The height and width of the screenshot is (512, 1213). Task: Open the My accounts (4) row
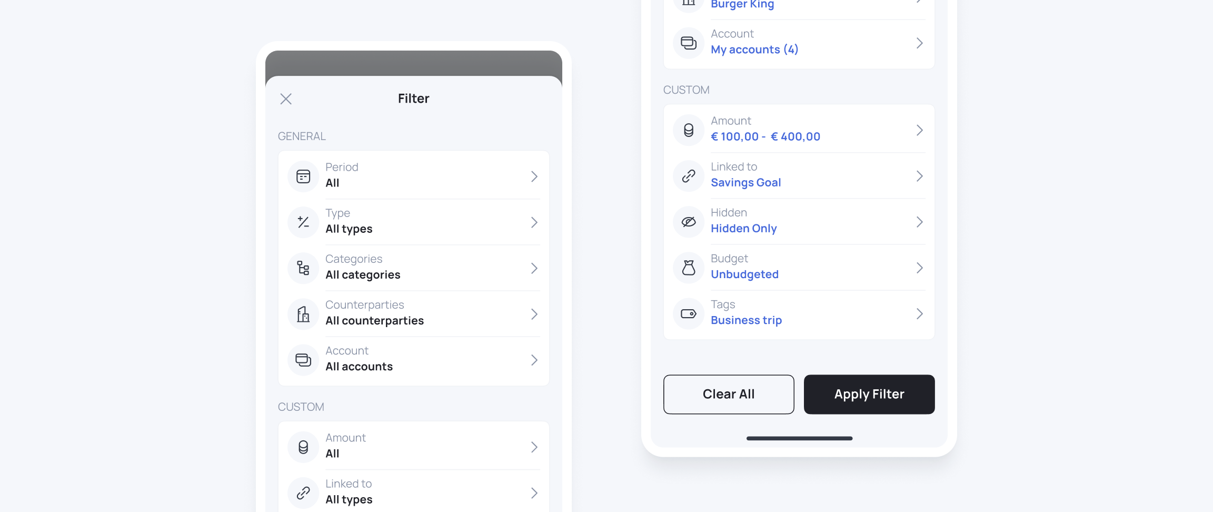tap(799, 43)
